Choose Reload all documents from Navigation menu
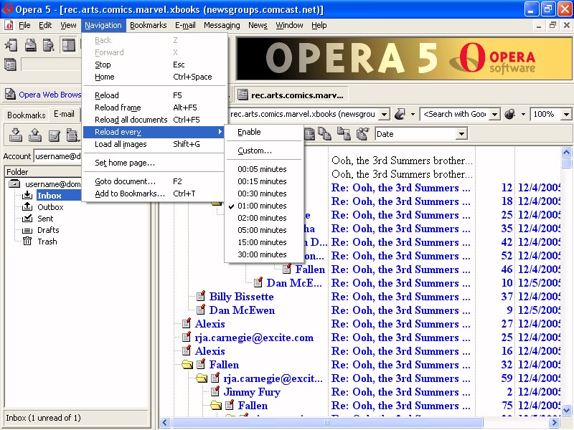 (154, 120)
